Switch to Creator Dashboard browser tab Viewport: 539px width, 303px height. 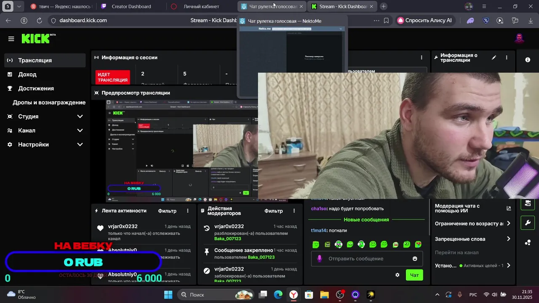click(131, 6)
